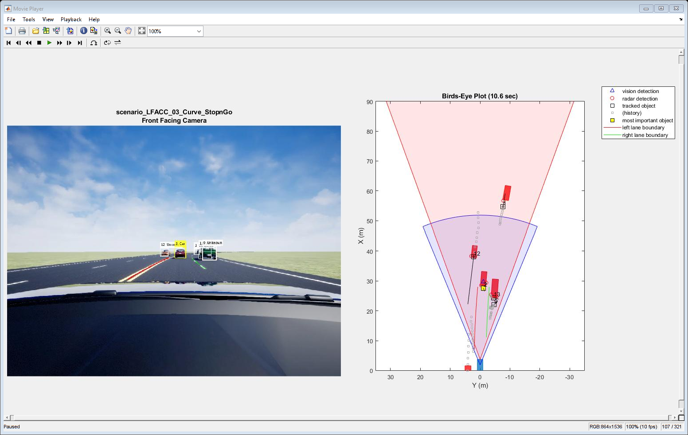This screenshot has width=688, height=435.
Task: Step forward one frame
Action: pos(69,43)
